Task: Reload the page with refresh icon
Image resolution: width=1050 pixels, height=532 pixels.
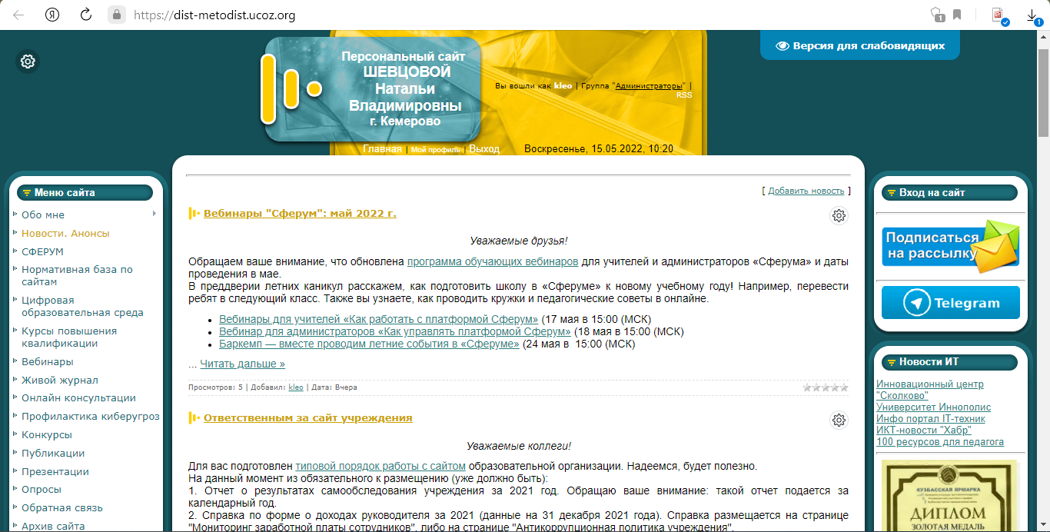Action: pyautogui.click(x=86, y=15)
